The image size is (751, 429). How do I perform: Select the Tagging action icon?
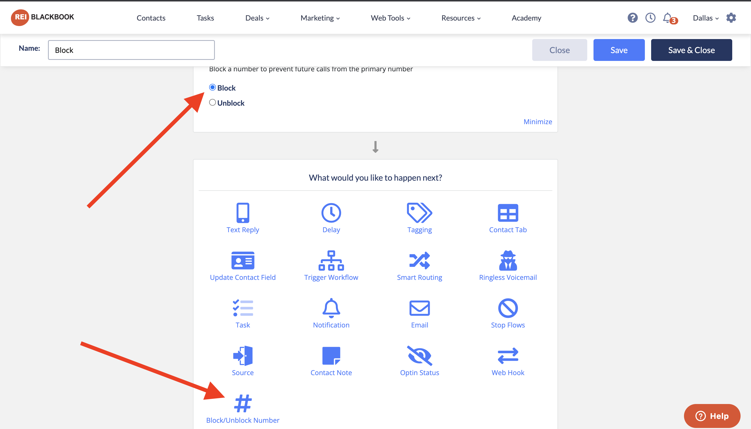pyautogui.click(x=419, y=212)
